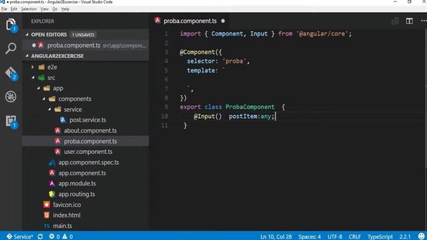Click the test icon beside app.component.spec.ts
The image size is (427, 240).
(x=52, y=163)
